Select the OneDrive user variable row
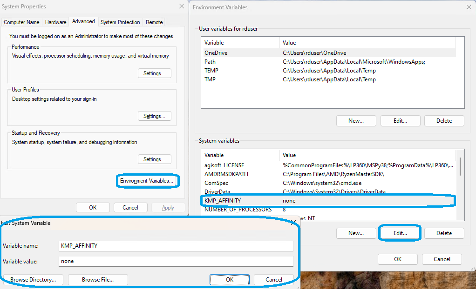Image resolution: width=476 pixels, height=289 pixels. click(330, 53)
